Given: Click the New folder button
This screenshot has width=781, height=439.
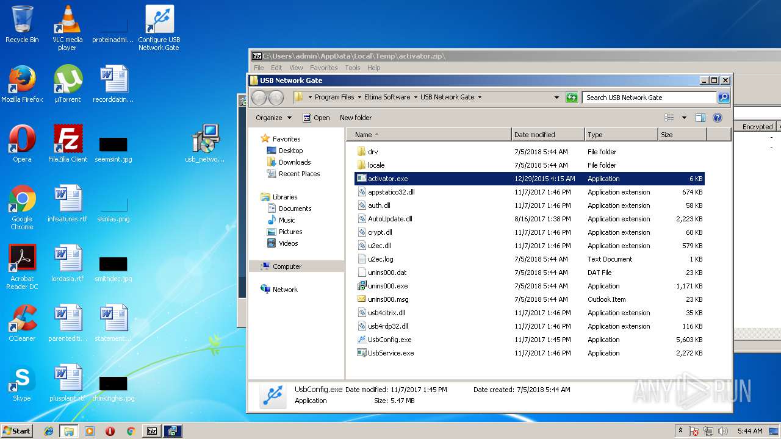Looking at the screenshot, I should coord(356,118).
